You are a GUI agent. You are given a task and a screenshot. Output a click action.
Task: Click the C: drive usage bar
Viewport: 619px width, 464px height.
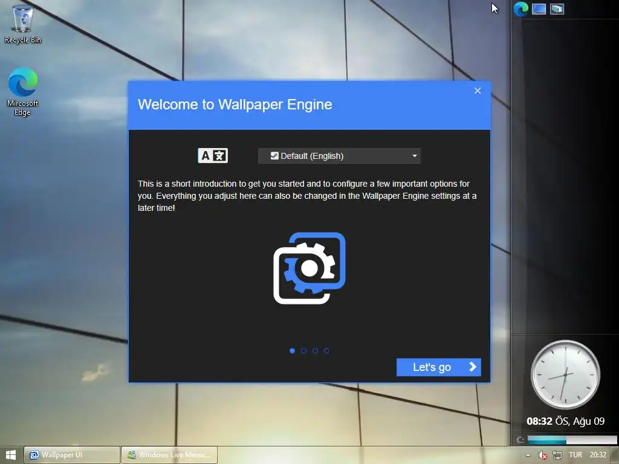coord(572,440)
